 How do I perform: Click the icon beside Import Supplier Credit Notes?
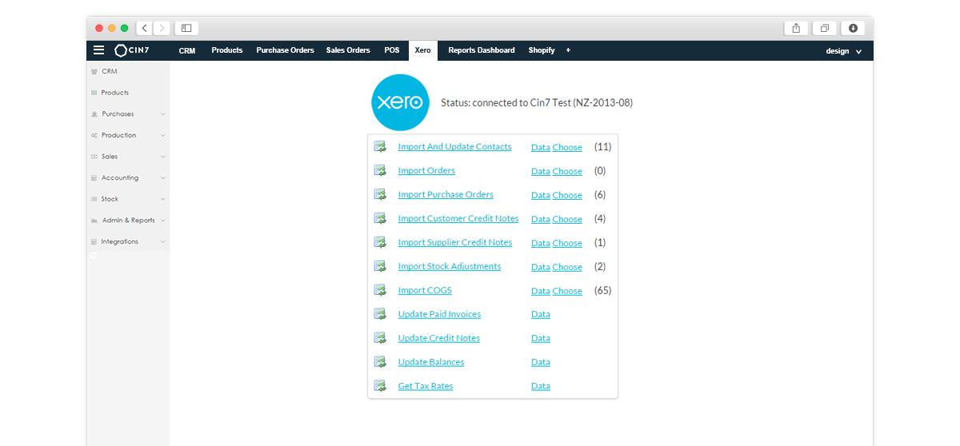380,242
